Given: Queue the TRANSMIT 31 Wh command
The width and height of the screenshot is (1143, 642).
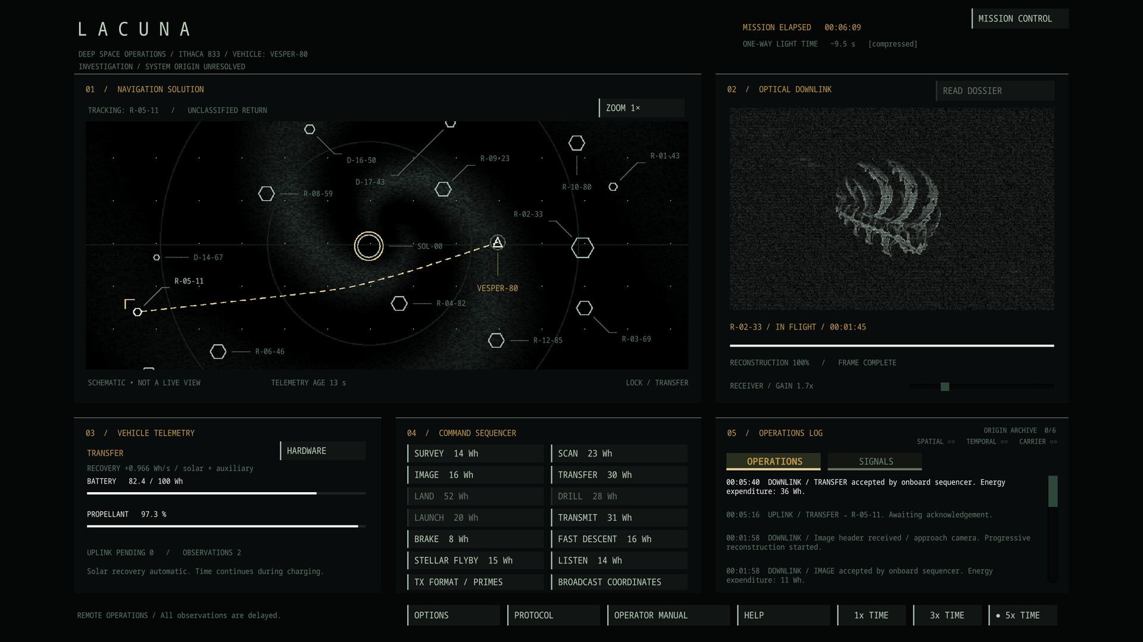Looking at the screenshot, I should [x=619, y=518].
